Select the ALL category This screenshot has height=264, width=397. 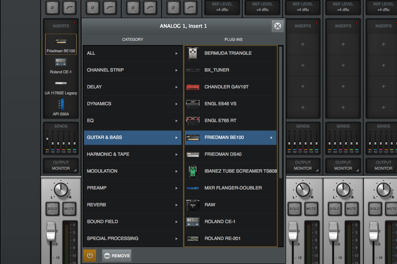pyautogui.click(x=133, y=53)
